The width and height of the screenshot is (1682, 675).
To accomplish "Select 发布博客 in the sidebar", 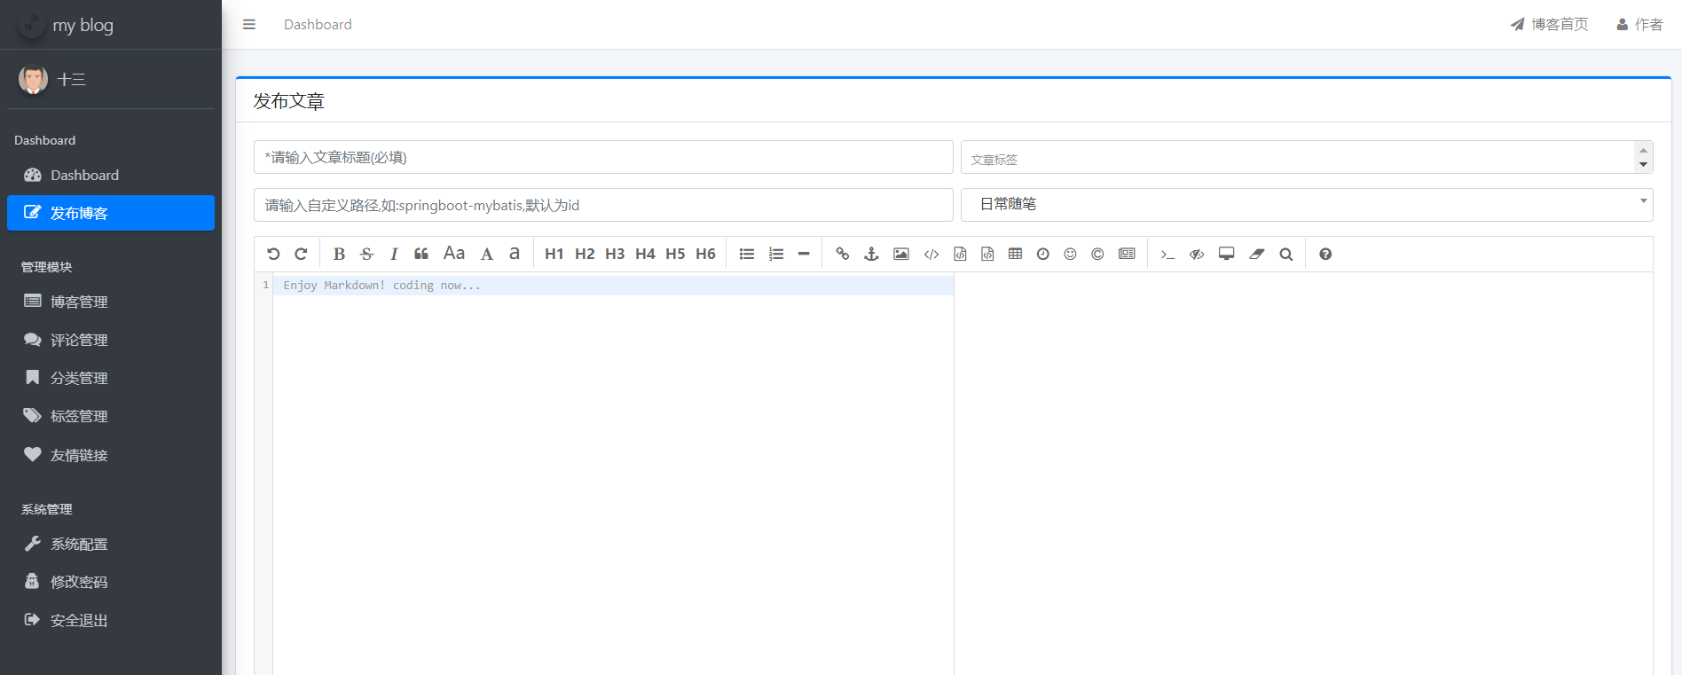I will [x=111, y=213].
